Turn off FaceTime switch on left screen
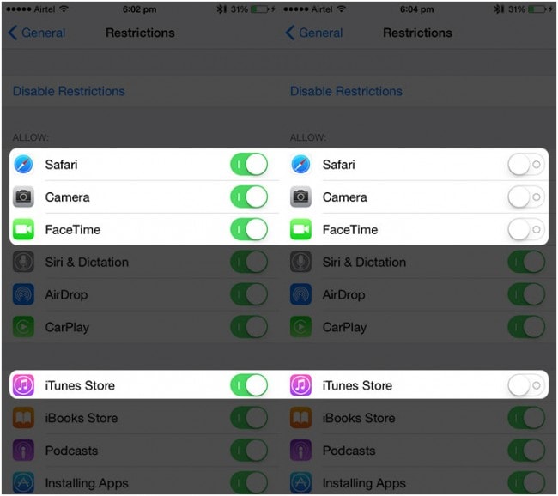This screenshot has height=496, width=558. point(249,230)
